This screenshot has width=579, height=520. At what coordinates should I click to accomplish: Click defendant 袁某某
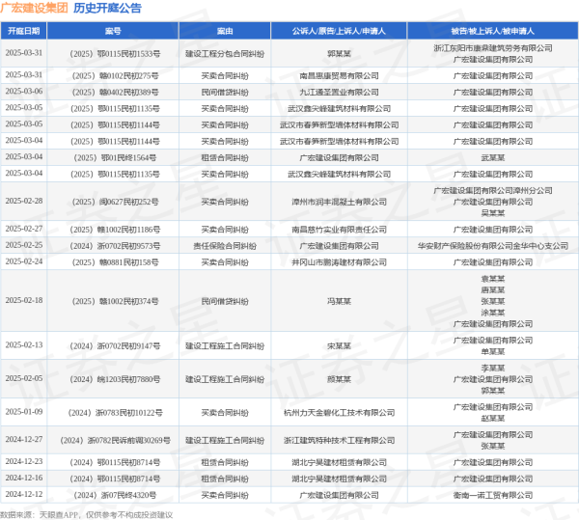tap(492, 279)
